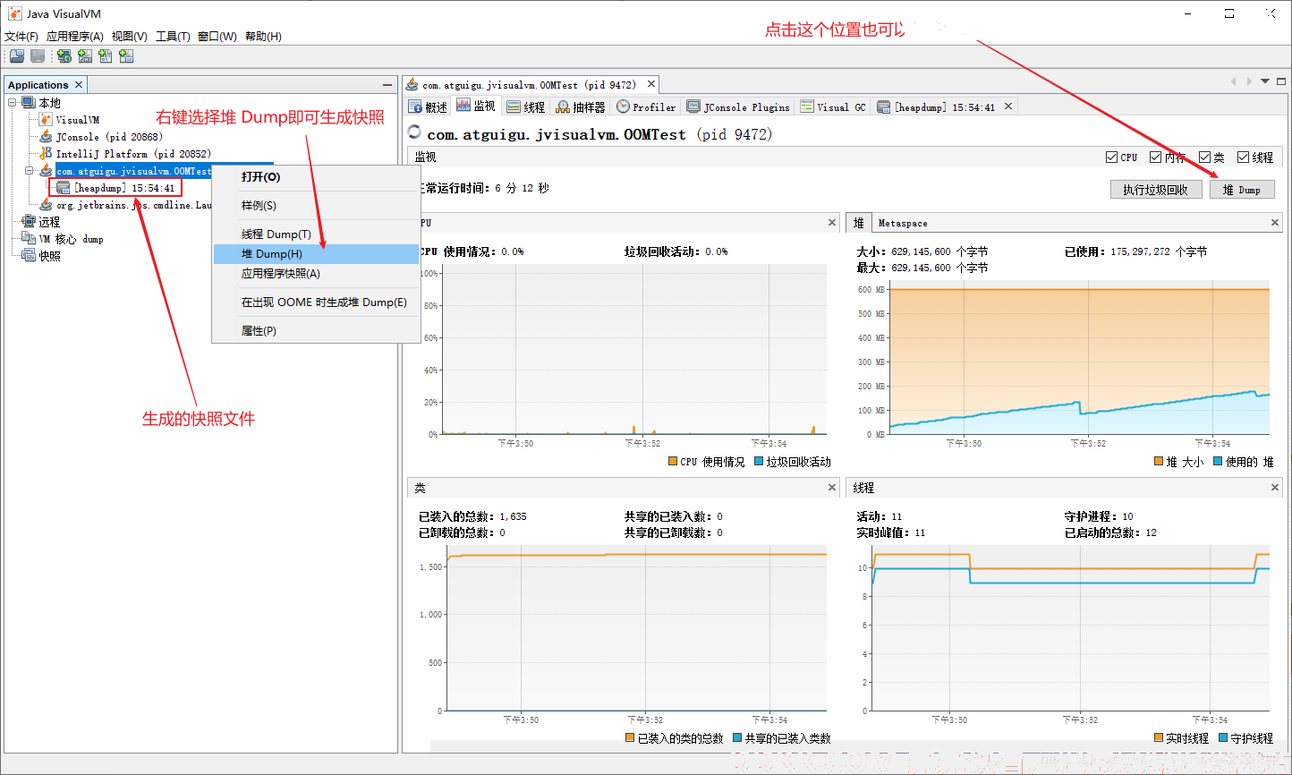Toggle 垃圾回收活动 legend checkbox
Image resolution: width=1292 pixels, height=775 pixels.
click(x=759, y=462)
